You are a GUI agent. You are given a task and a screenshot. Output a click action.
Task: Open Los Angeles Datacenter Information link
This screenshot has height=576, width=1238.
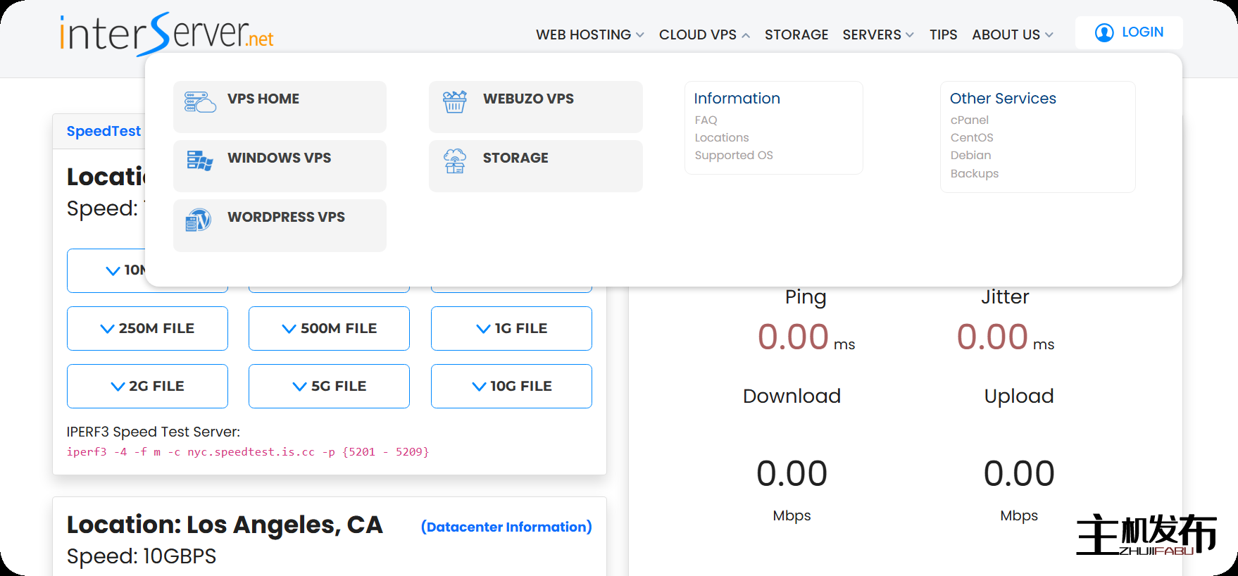506,527
